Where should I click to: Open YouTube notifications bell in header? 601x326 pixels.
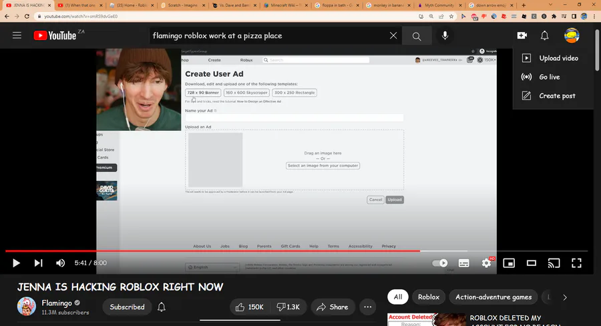[x=544, y=35]
